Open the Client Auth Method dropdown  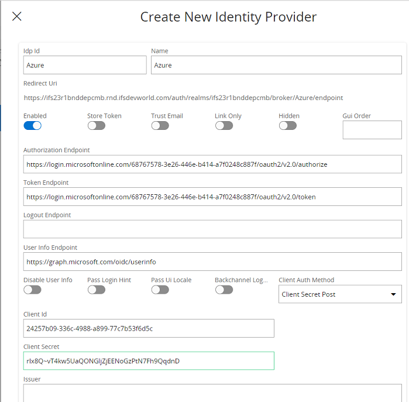(334, 294)
